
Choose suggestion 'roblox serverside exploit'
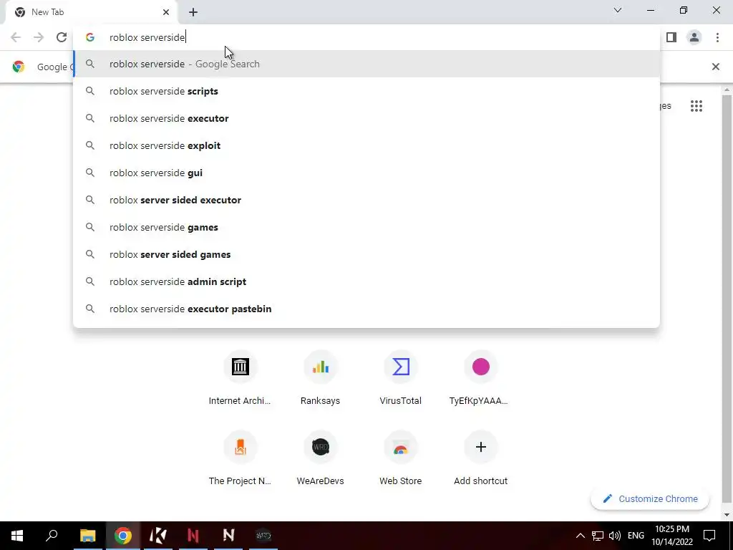(x=366, y=145)
